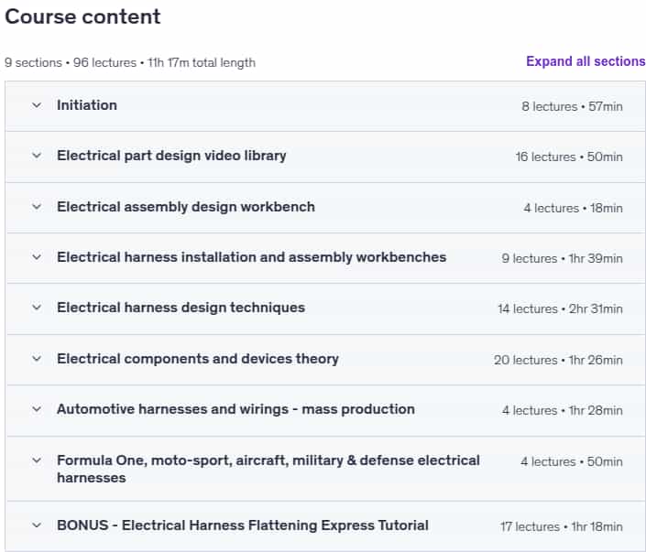The height and width of the screenshot is (552, 646).
Task: Expand Electrical components and devices theory chevron
Action: click(x=37, y=359)
